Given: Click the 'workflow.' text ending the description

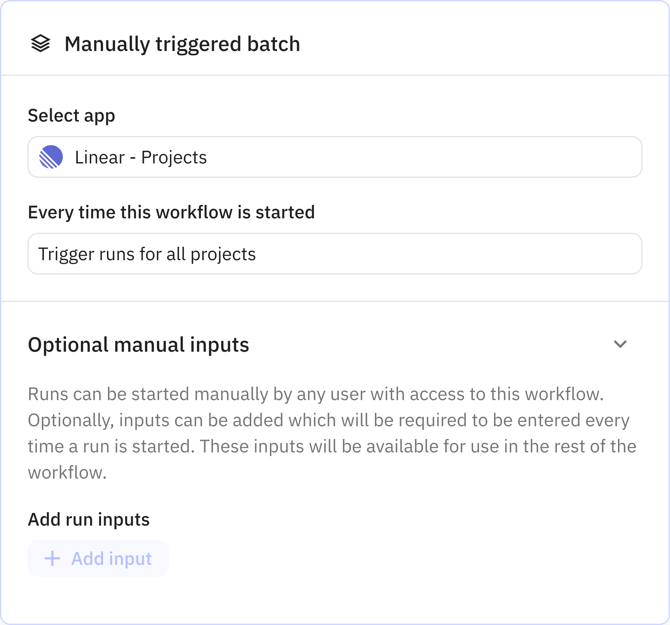Looking at the screenshot, I should [67, 472].
